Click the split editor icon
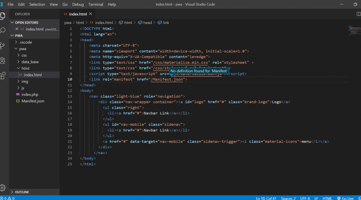The width and height of the screenshot is (361, 200). click(x=359, y=14)
